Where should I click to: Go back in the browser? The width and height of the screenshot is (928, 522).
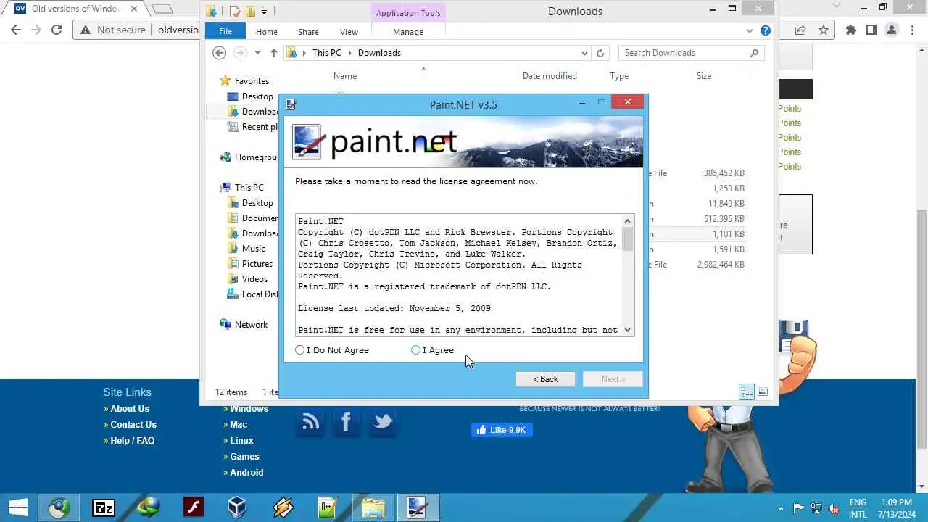(16, 30)
